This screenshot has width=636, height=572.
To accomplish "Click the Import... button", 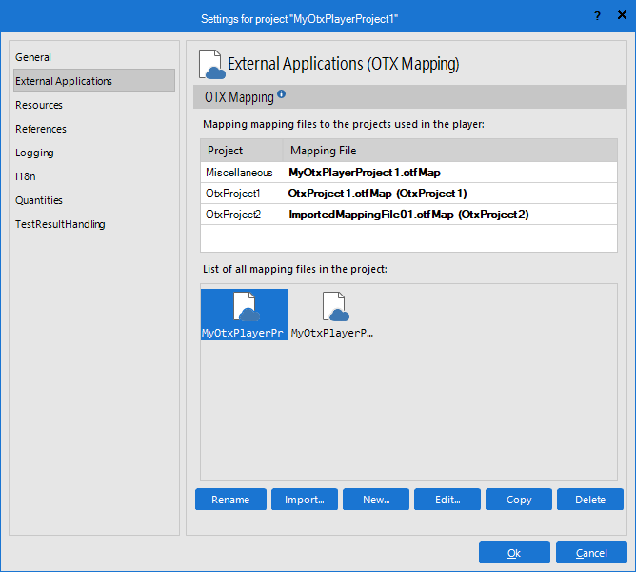I will click(x=305, y=500).
